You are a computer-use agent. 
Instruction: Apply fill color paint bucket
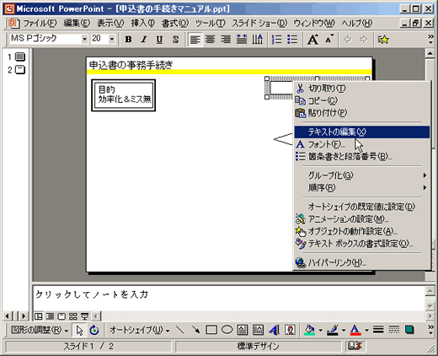click(310, 330)
